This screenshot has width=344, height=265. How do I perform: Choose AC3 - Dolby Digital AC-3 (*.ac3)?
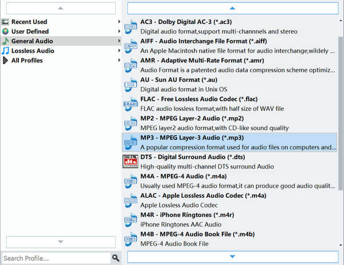tap(229, 27)
